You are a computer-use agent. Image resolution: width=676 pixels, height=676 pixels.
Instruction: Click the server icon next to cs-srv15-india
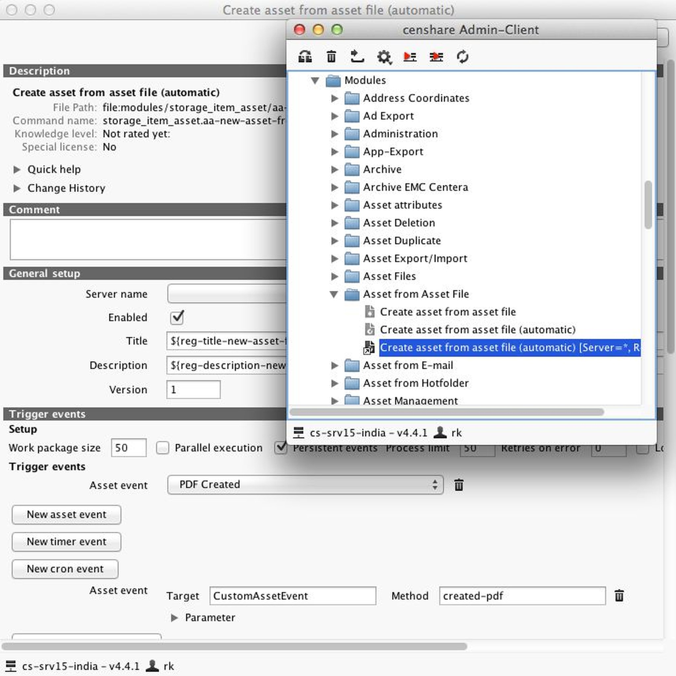coord(299,432)
